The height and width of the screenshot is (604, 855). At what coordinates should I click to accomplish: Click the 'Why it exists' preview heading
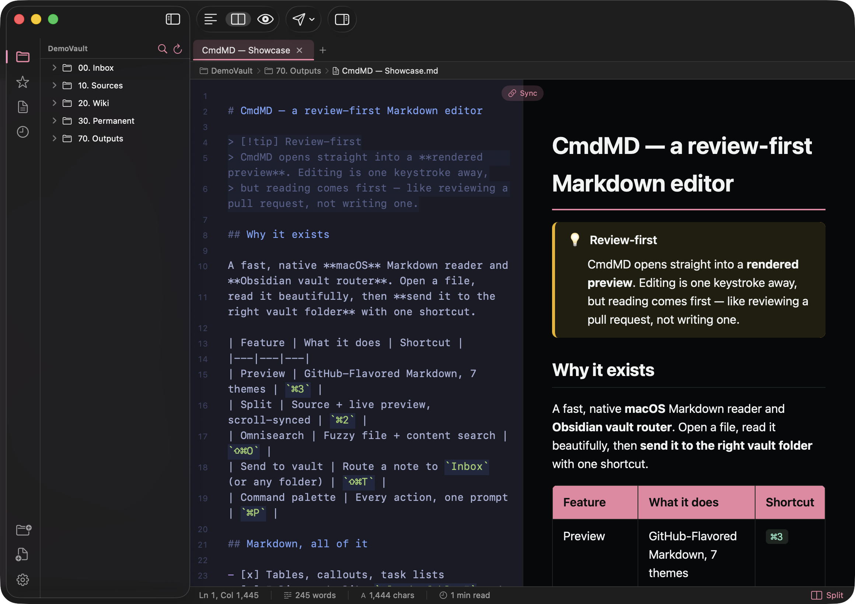pos(603,370)
